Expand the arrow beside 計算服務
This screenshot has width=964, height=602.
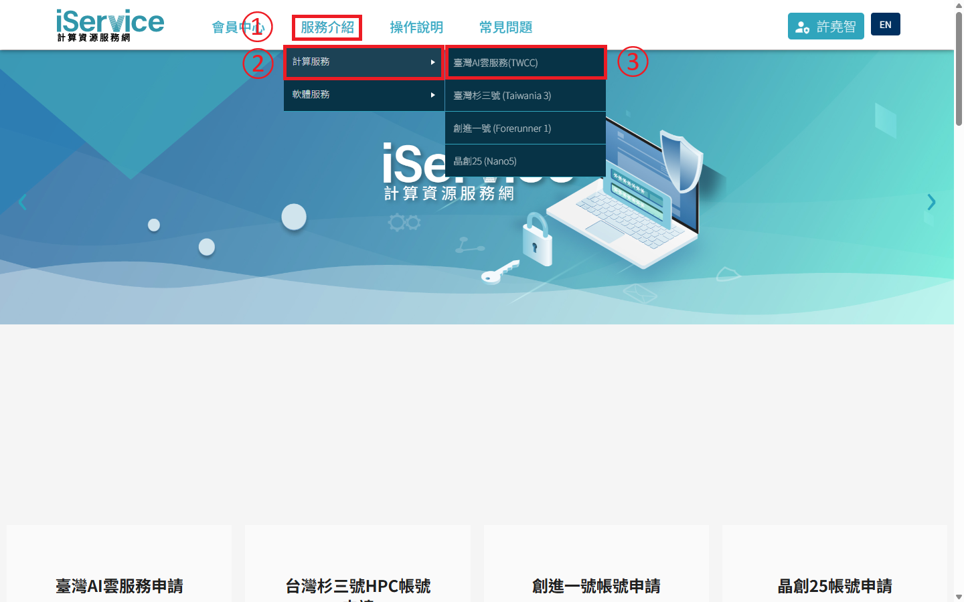pyautogui.click(x=433, y=62)
